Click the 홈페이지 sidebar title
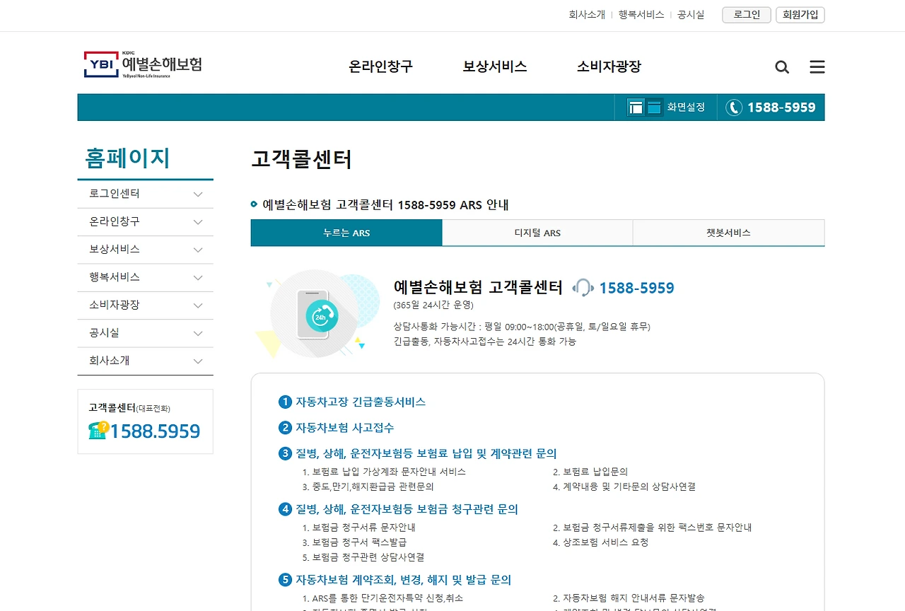Image resolution: width=905 pixels, height=611 pixels. pyautogui.click(x=127, y=158)
